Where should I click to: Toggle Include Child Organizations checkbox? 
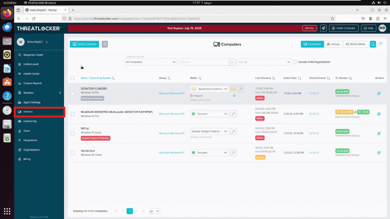[296, 62]
